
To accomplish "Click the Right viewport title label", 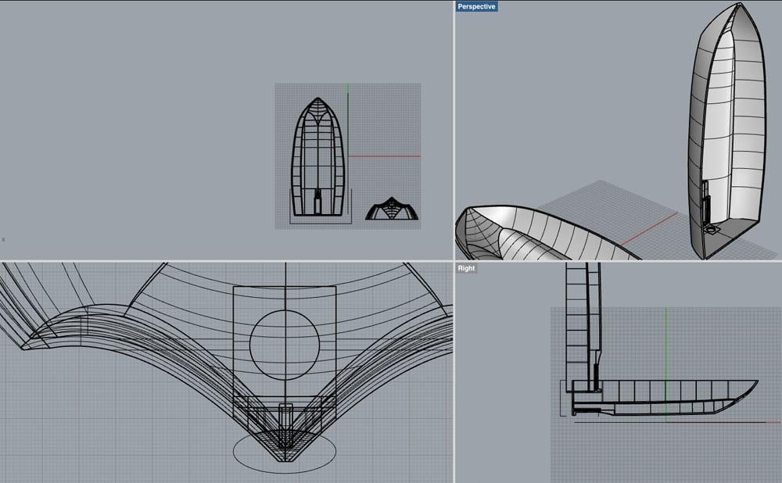I will pyautogui.click(x=466, y=268).
